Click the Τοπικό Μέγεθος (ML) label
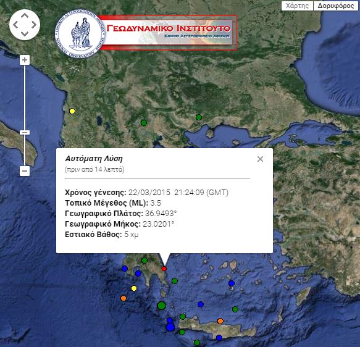This screenshot has width=360, height=347. [107, 203]
